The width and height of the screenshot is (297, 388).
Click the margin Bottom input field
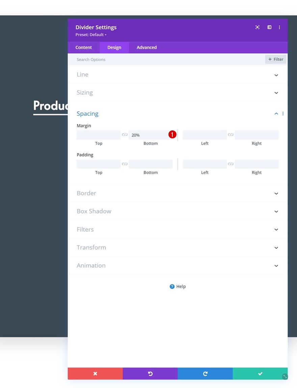(x=148, y=135)
